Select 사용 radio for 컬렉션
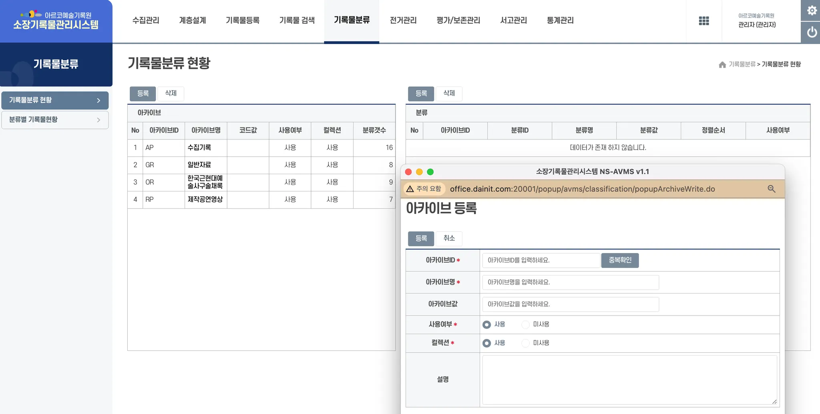Screen dimensions: 820x414 [486, 343]
